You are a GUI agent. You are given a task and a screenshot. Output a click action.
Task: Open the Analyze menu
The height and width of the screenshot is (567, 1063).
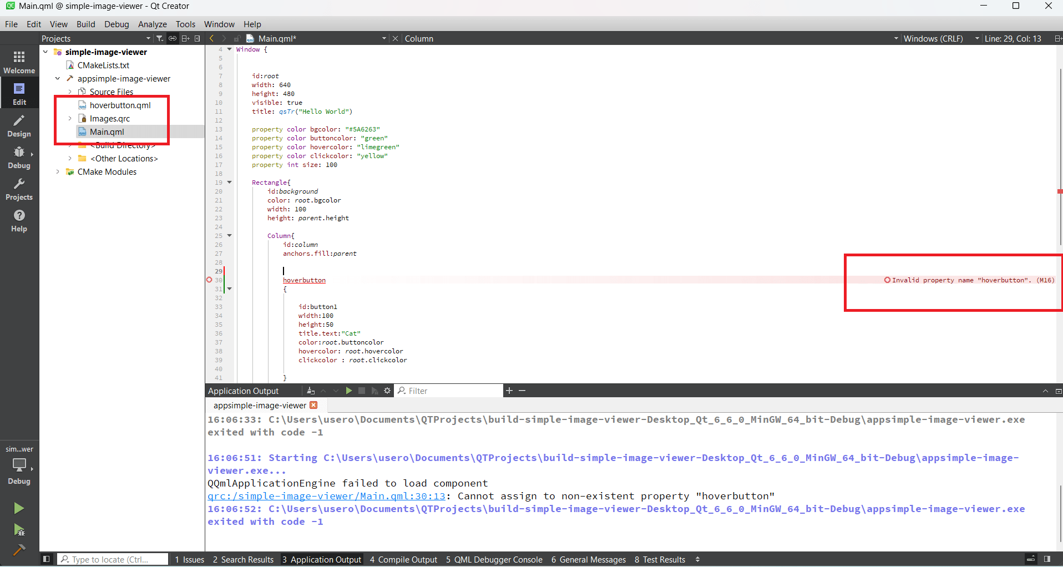(152, 24)
